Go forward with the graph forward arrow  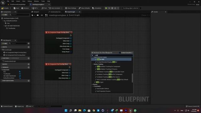(x=42, y=15)
